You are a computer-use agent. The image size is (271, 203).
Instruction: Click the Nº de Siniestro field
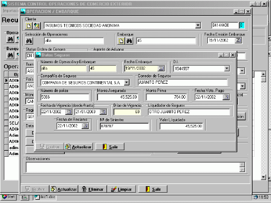(124, 126)
